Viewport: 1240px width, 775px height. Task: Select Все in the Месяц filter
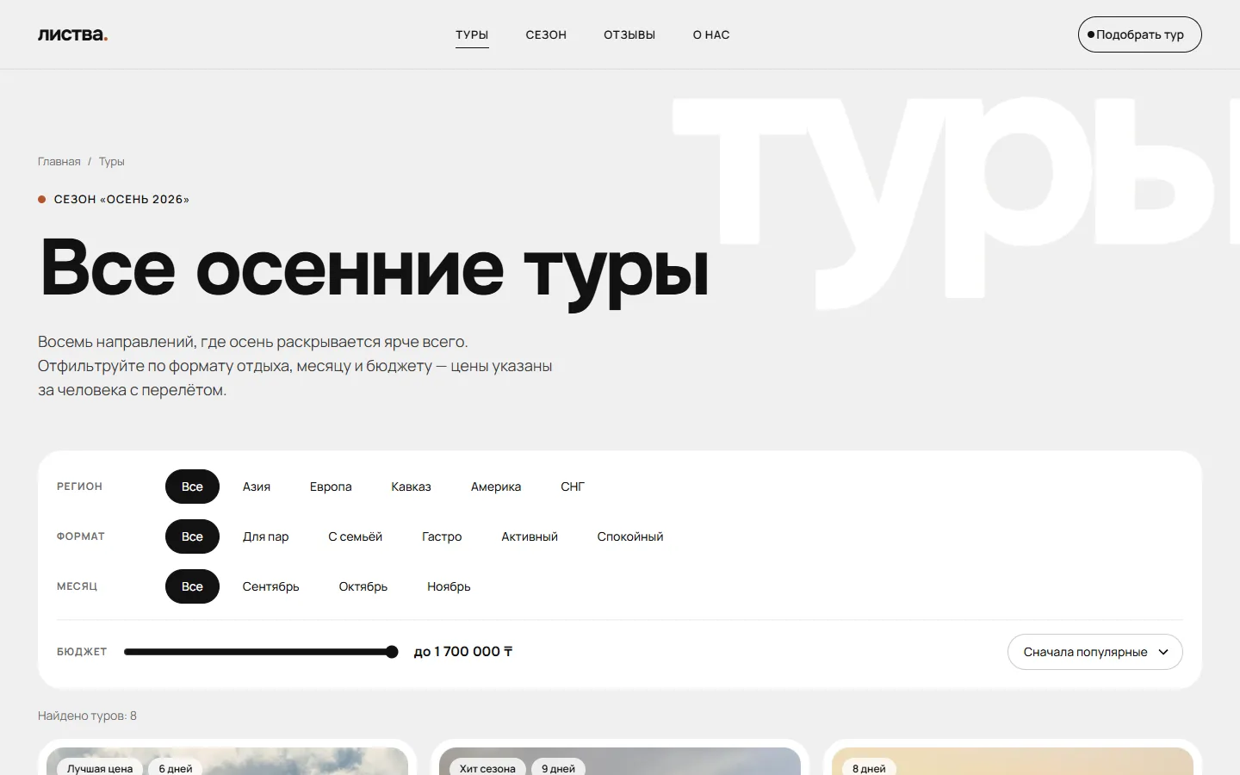(192, 586)
